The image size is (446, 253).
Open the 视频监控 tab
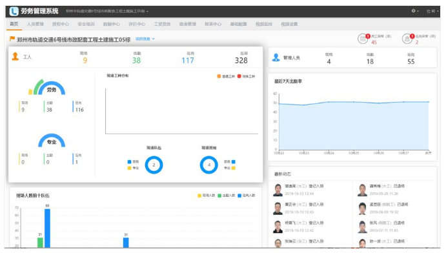[x=264, y=24]
